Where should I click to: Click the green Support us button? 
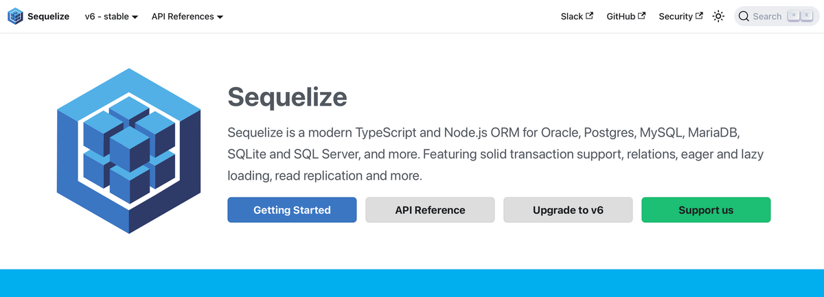706,210
